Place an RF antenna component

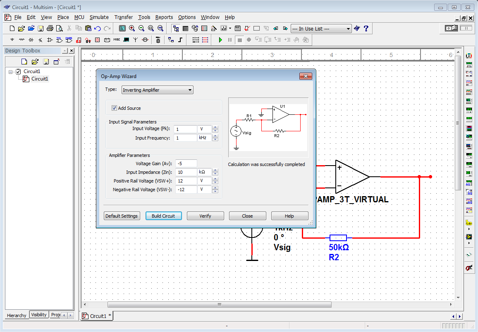(x=136, y=40)
